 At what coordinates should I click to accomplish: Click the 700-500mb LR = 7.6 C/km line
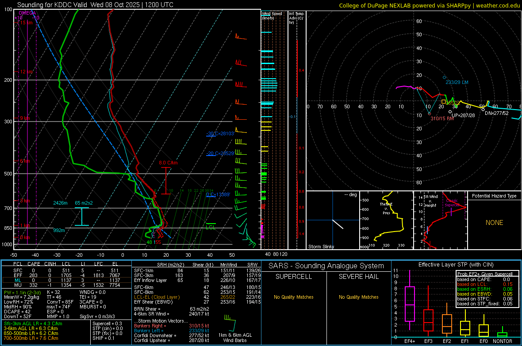(x=31, y=338)
